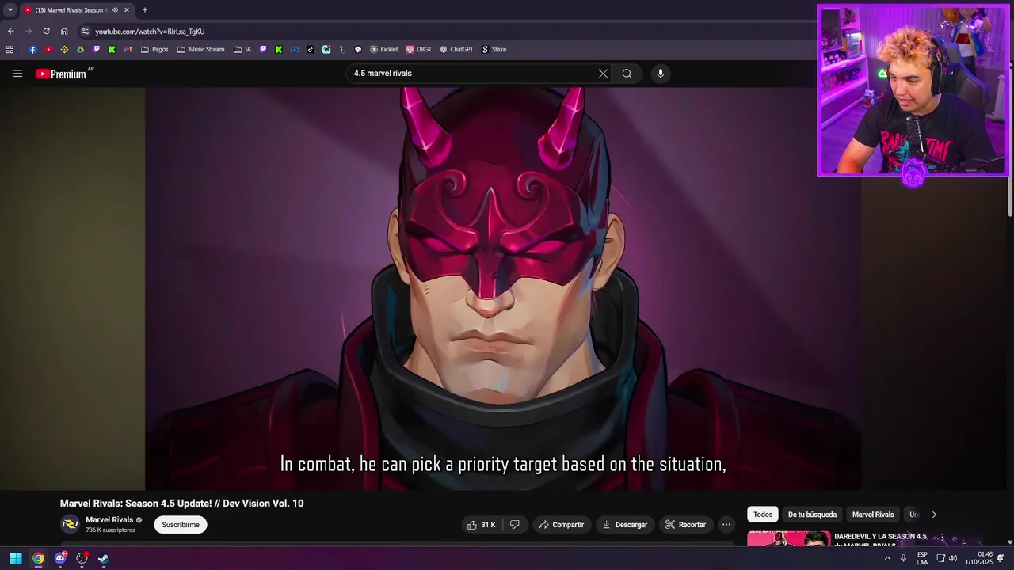Open the Daredevil Season 4.5 suggested thumbnail
The width and height of the screenshot is (1014, 570).
789,539
